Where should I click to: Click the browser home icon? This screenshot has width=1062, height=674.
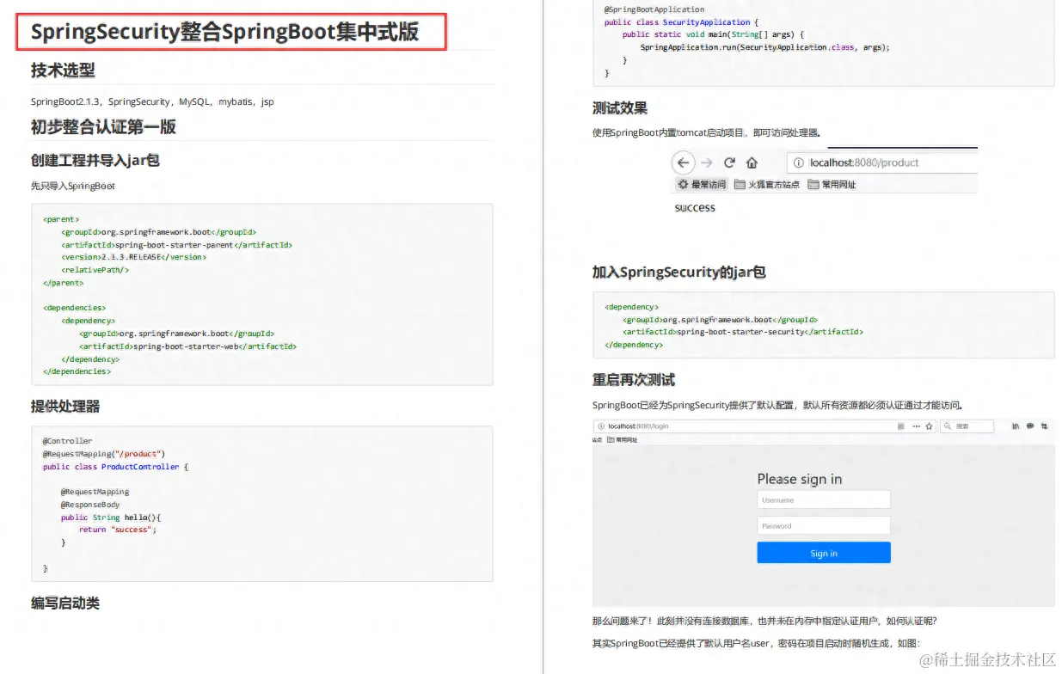[752, 162]
